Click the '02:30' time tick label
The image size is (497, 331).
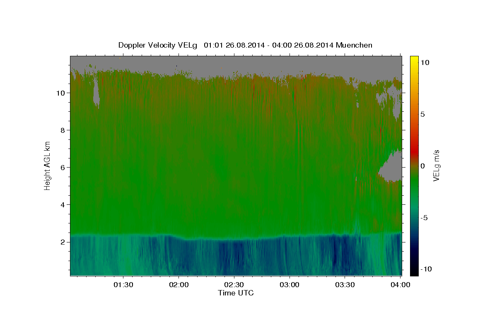(234, 285)
